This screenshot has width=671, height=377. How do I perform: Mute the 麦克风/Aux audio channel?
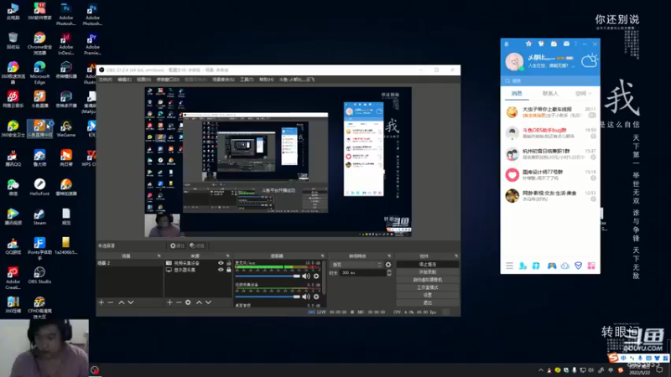306,276
